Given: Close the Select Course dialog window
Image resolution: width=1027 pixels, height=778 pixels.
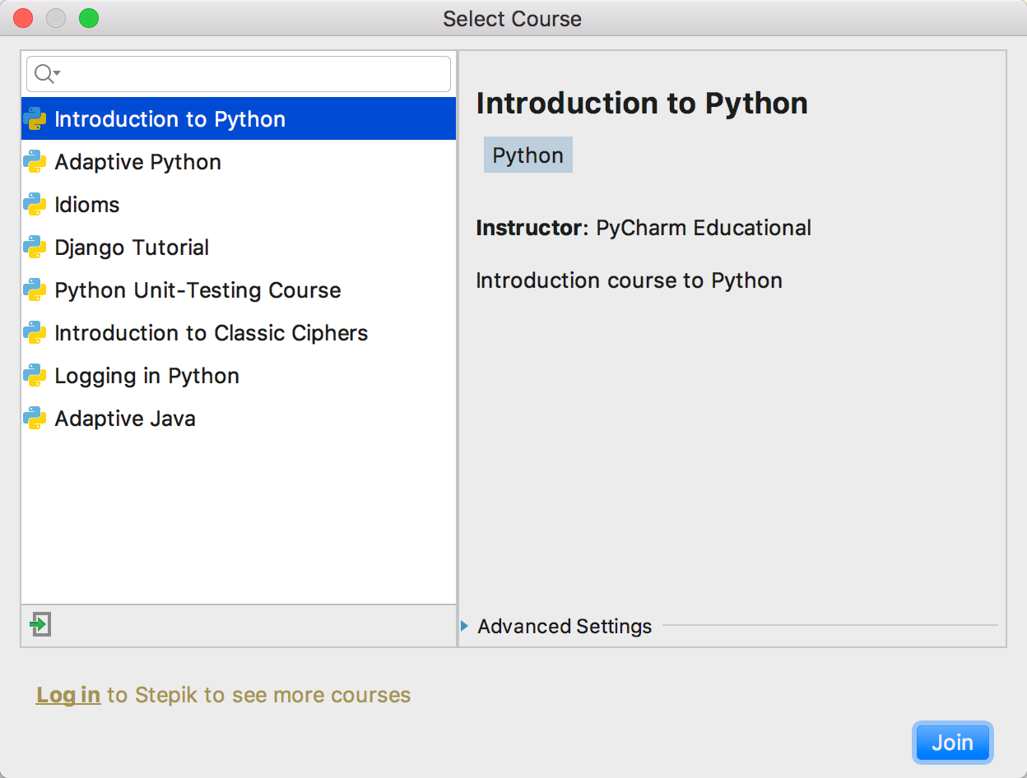Looking at the screenshot, I should 23,18.
